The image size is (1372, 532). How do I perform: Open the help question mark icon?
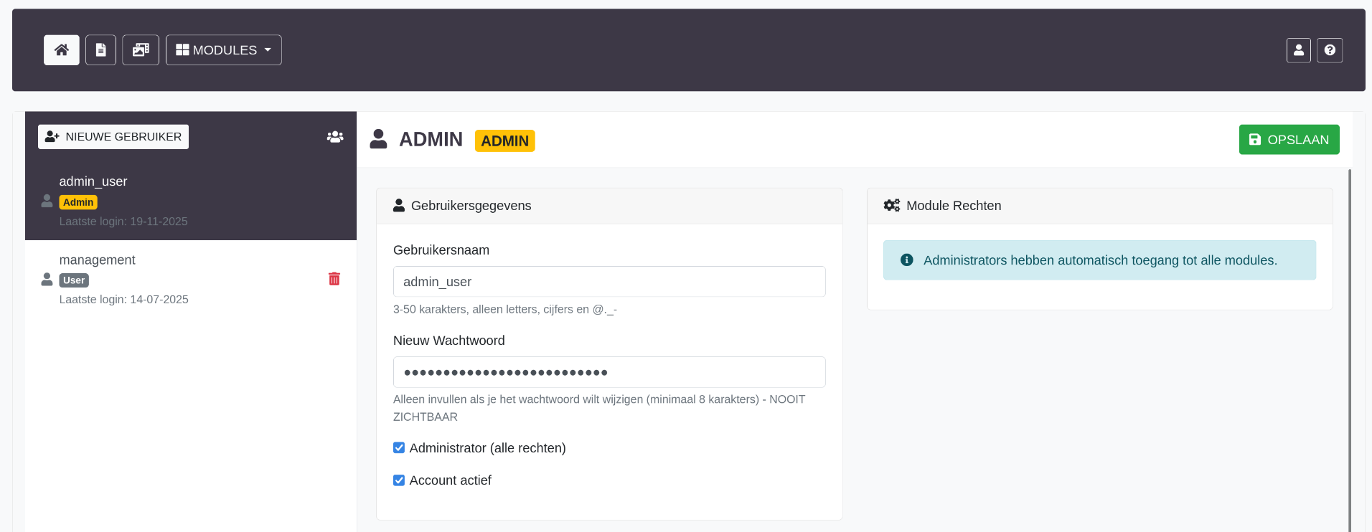(1329, 50)
